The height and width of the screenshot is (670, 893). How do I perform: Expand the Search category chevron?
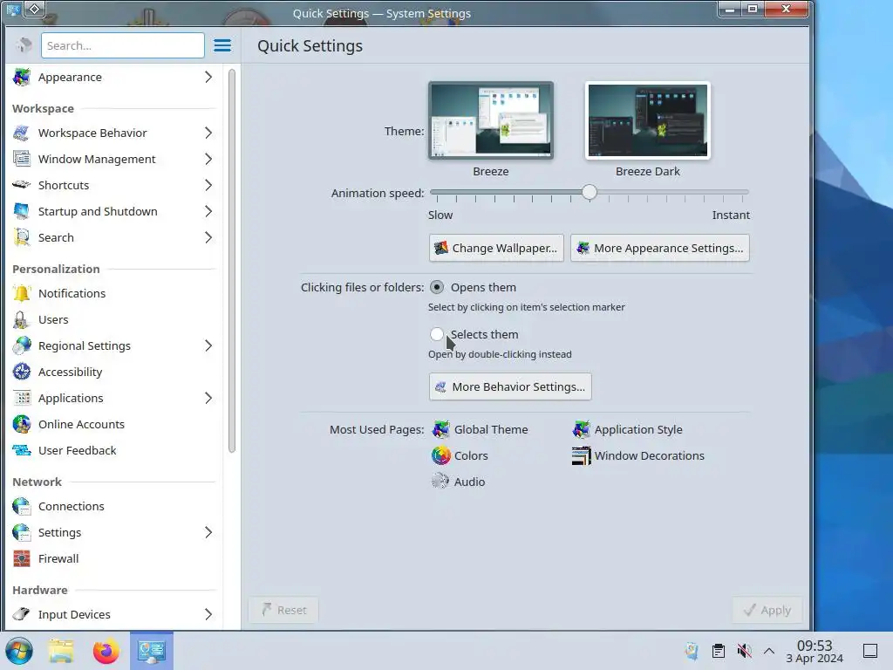pos(208,237)
